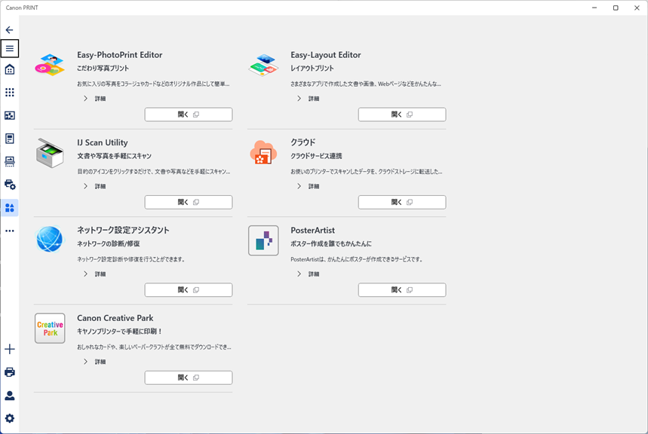Click the ネットワーク設定アシスタント title
This screenshot has height=434, width=648.
(123, 231)
